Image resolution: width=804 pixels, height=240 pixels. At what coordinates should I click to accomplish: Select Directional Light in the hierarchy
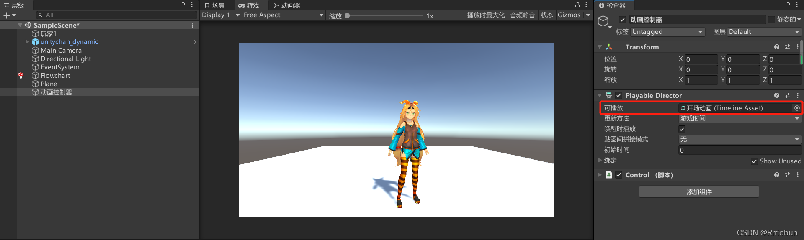[x=66, y=59]
